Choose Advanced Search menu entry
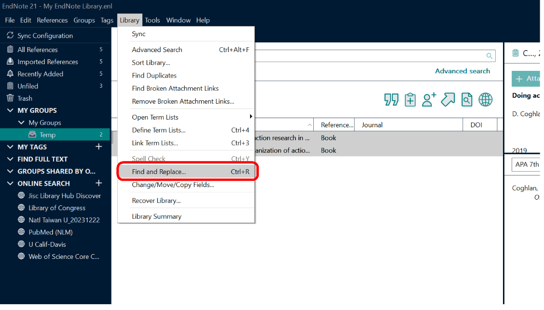This screenshot has height=310, width=544. pyautogui.click(x=186, y=50)
